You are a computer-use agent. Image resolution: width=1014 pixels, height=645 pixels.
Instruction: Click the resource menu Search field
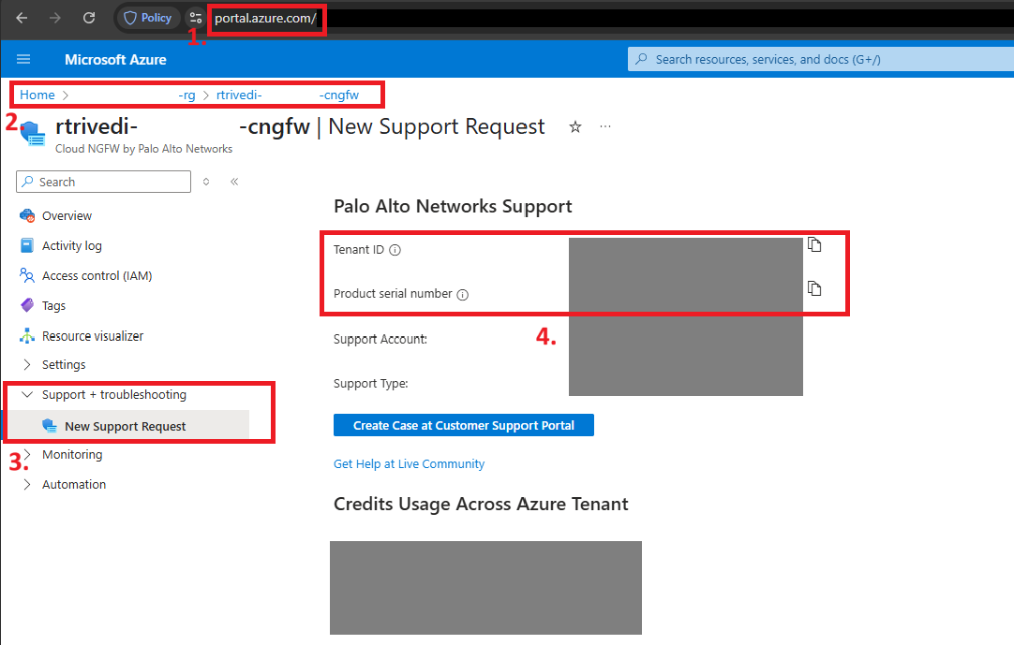tap(103, 182)
